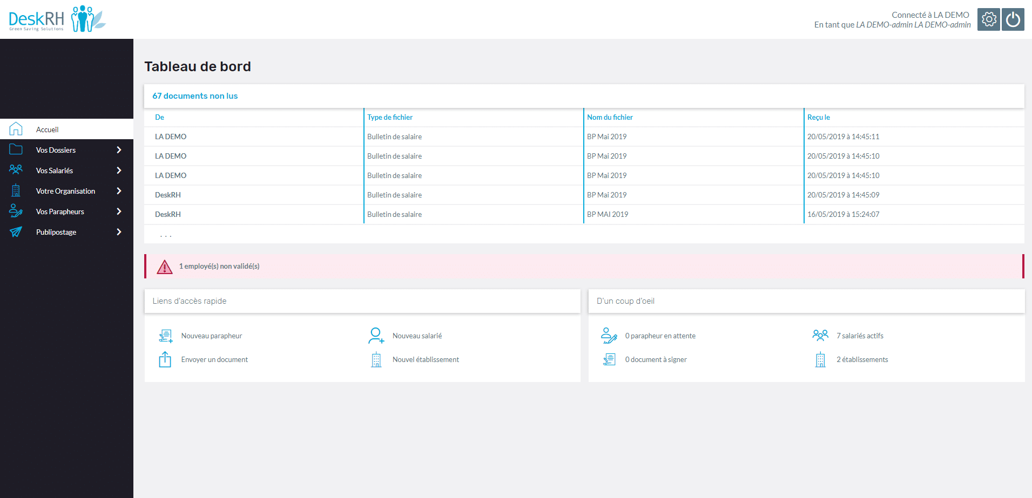Click the parapheur en attente icon
This screenshot has width=1032, height=498.
point(609,336)
